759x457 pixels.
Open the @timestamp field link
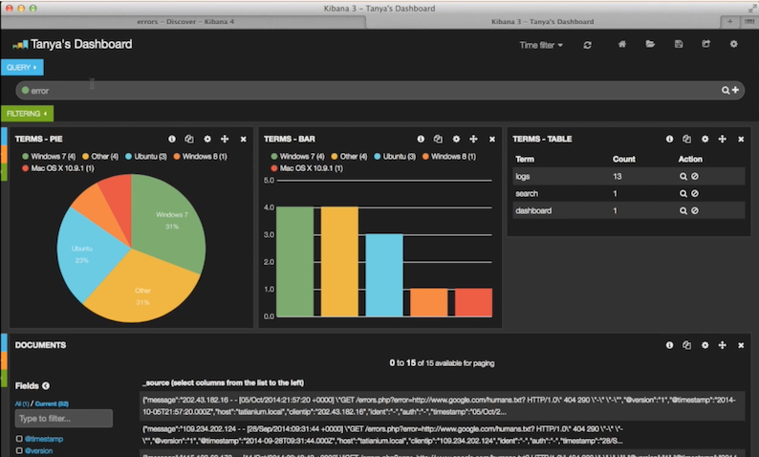[x=44, y=439]
